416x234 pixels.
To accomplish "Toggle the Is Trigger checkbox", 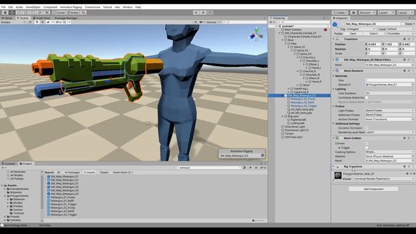I will click(x=367, y=148).
